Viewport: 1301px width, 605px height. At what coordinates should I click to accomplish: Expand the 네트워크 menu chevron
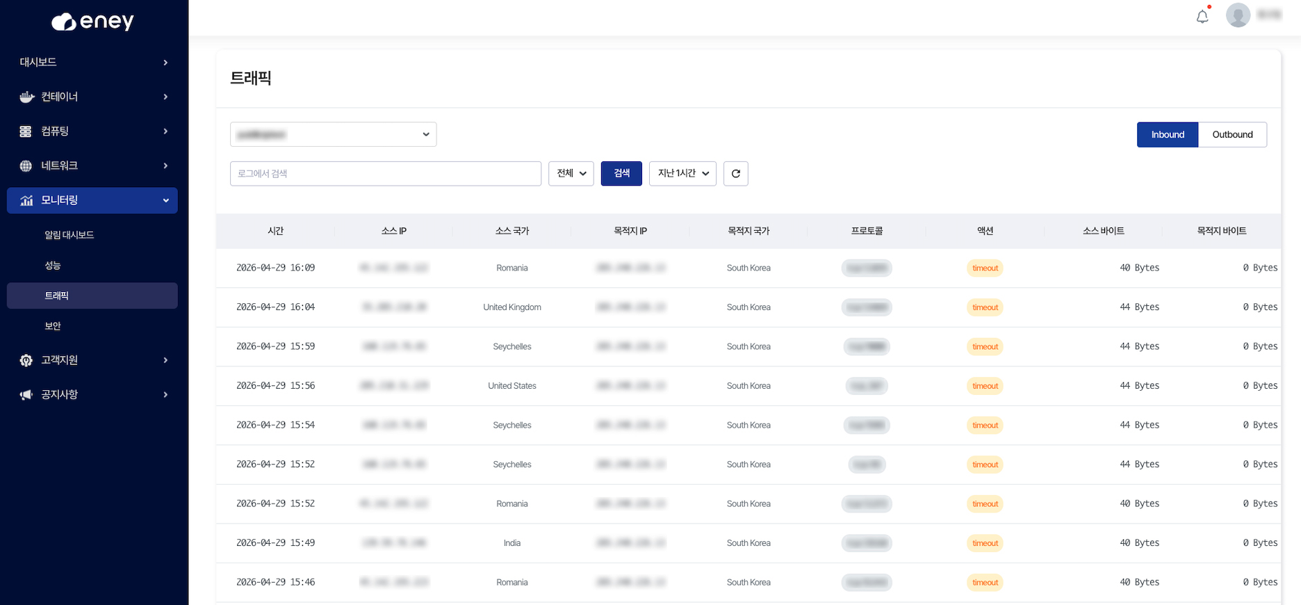coord(165,166)
